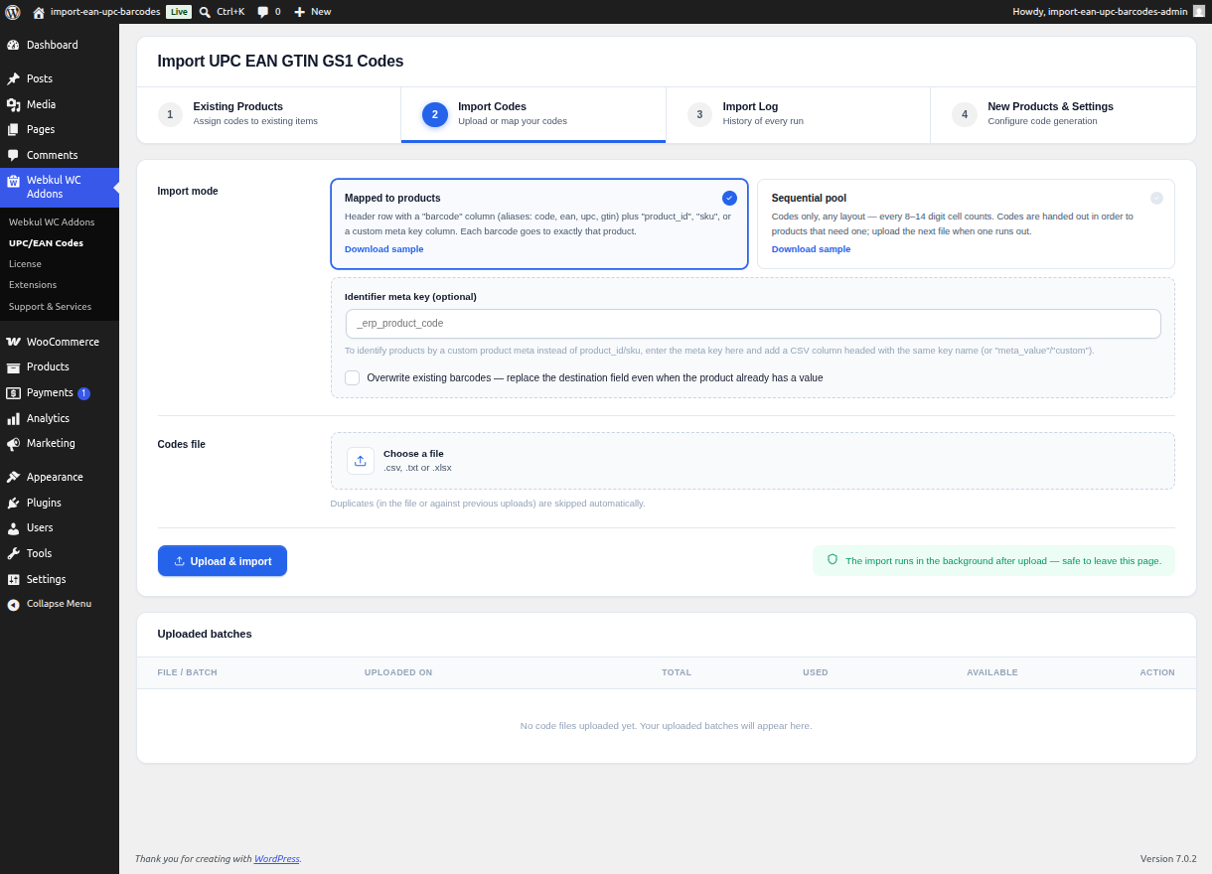Select the Sequential pool radio circle
Image resolution: width=1212 pixels, height=874 pixels.
[1156, 198]
